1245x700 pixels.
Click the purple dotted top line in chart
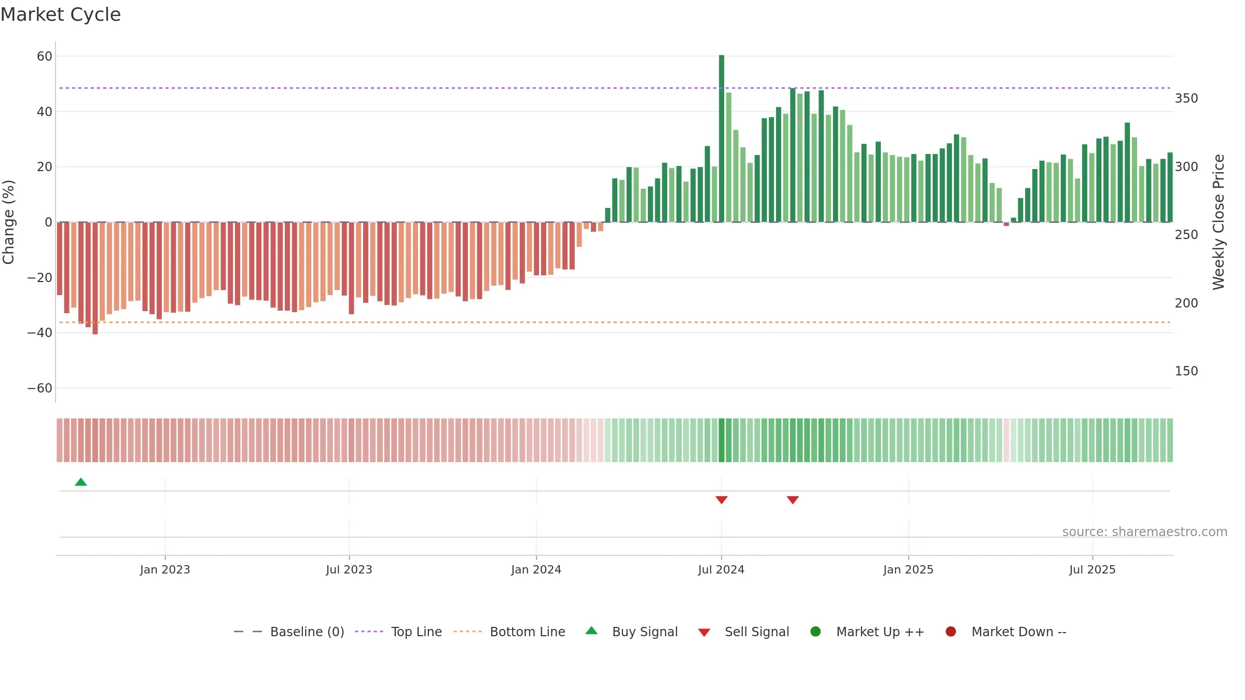tap(615, 88)
